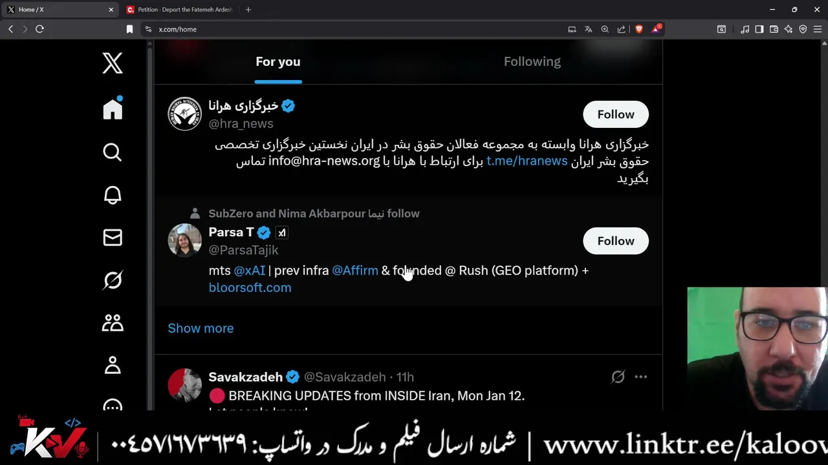Focus the x.com/home address bar
This screenshot has height=465, width=828.
click(x=349, y=29)
